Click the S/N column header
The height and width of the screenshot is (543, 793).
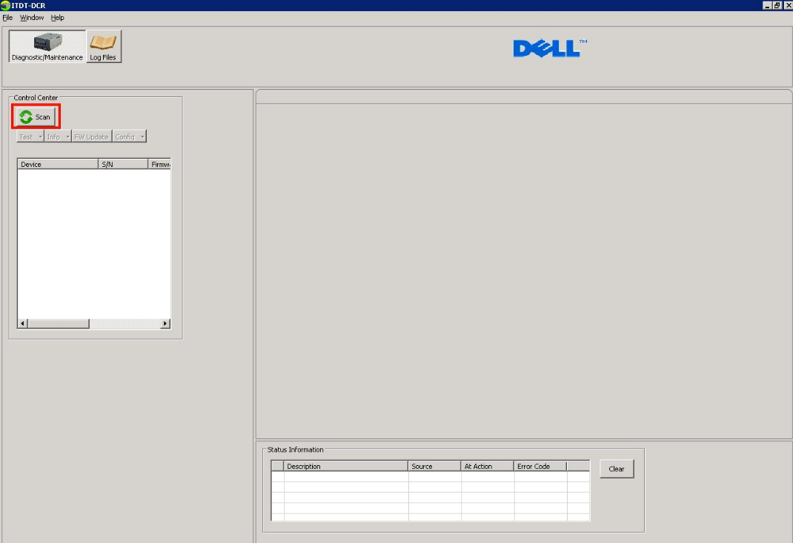(x=107, y=163)
